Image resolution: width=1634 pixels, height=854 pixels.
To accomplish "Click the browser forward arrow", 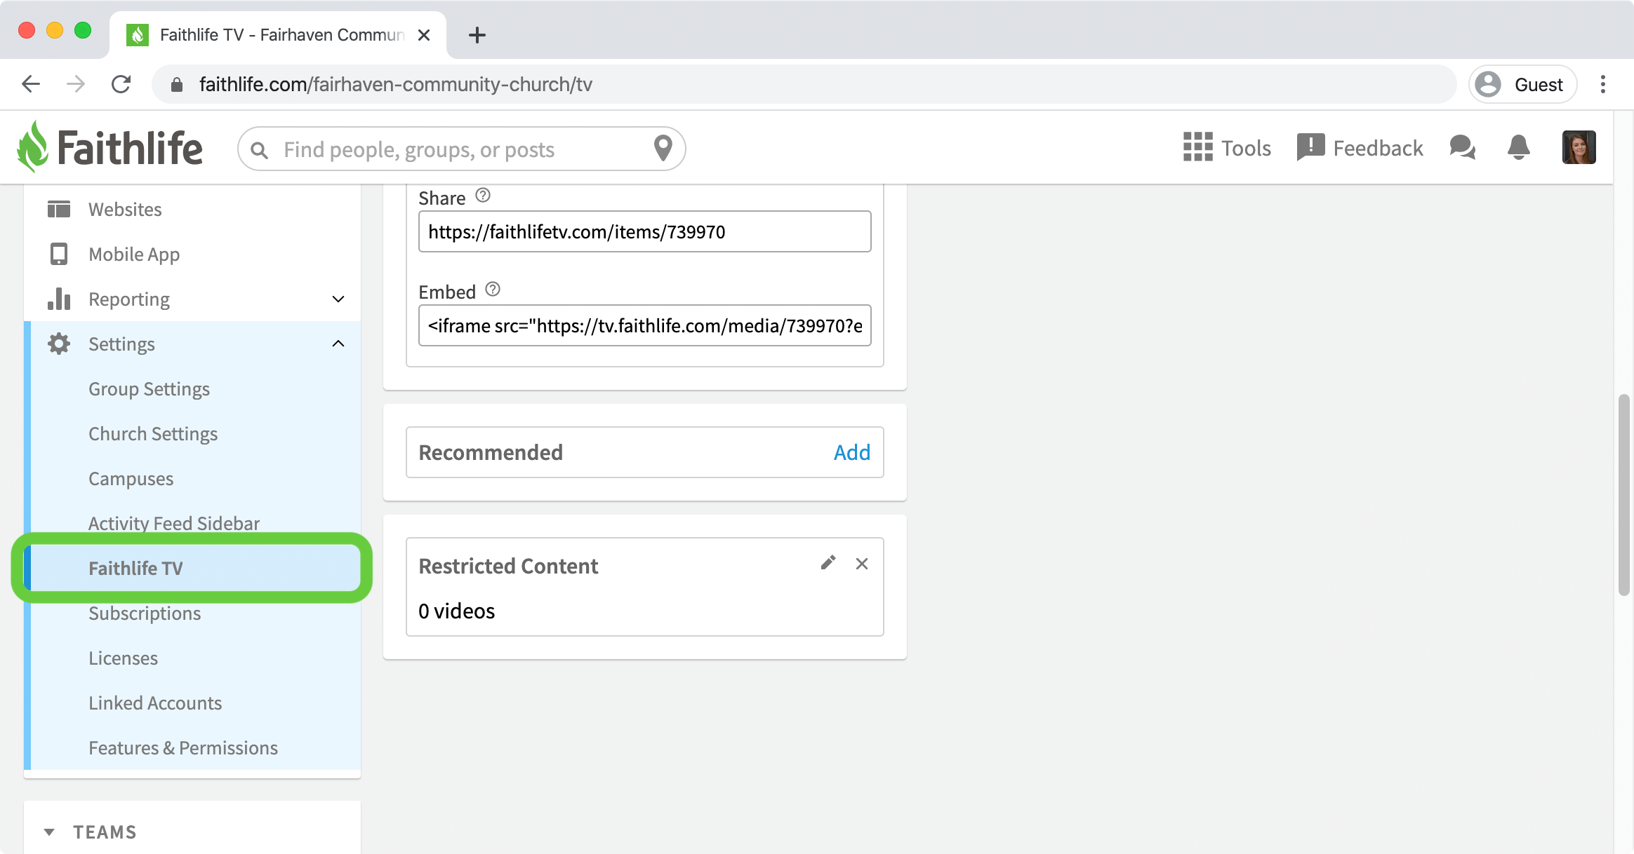I will point(76,84).
